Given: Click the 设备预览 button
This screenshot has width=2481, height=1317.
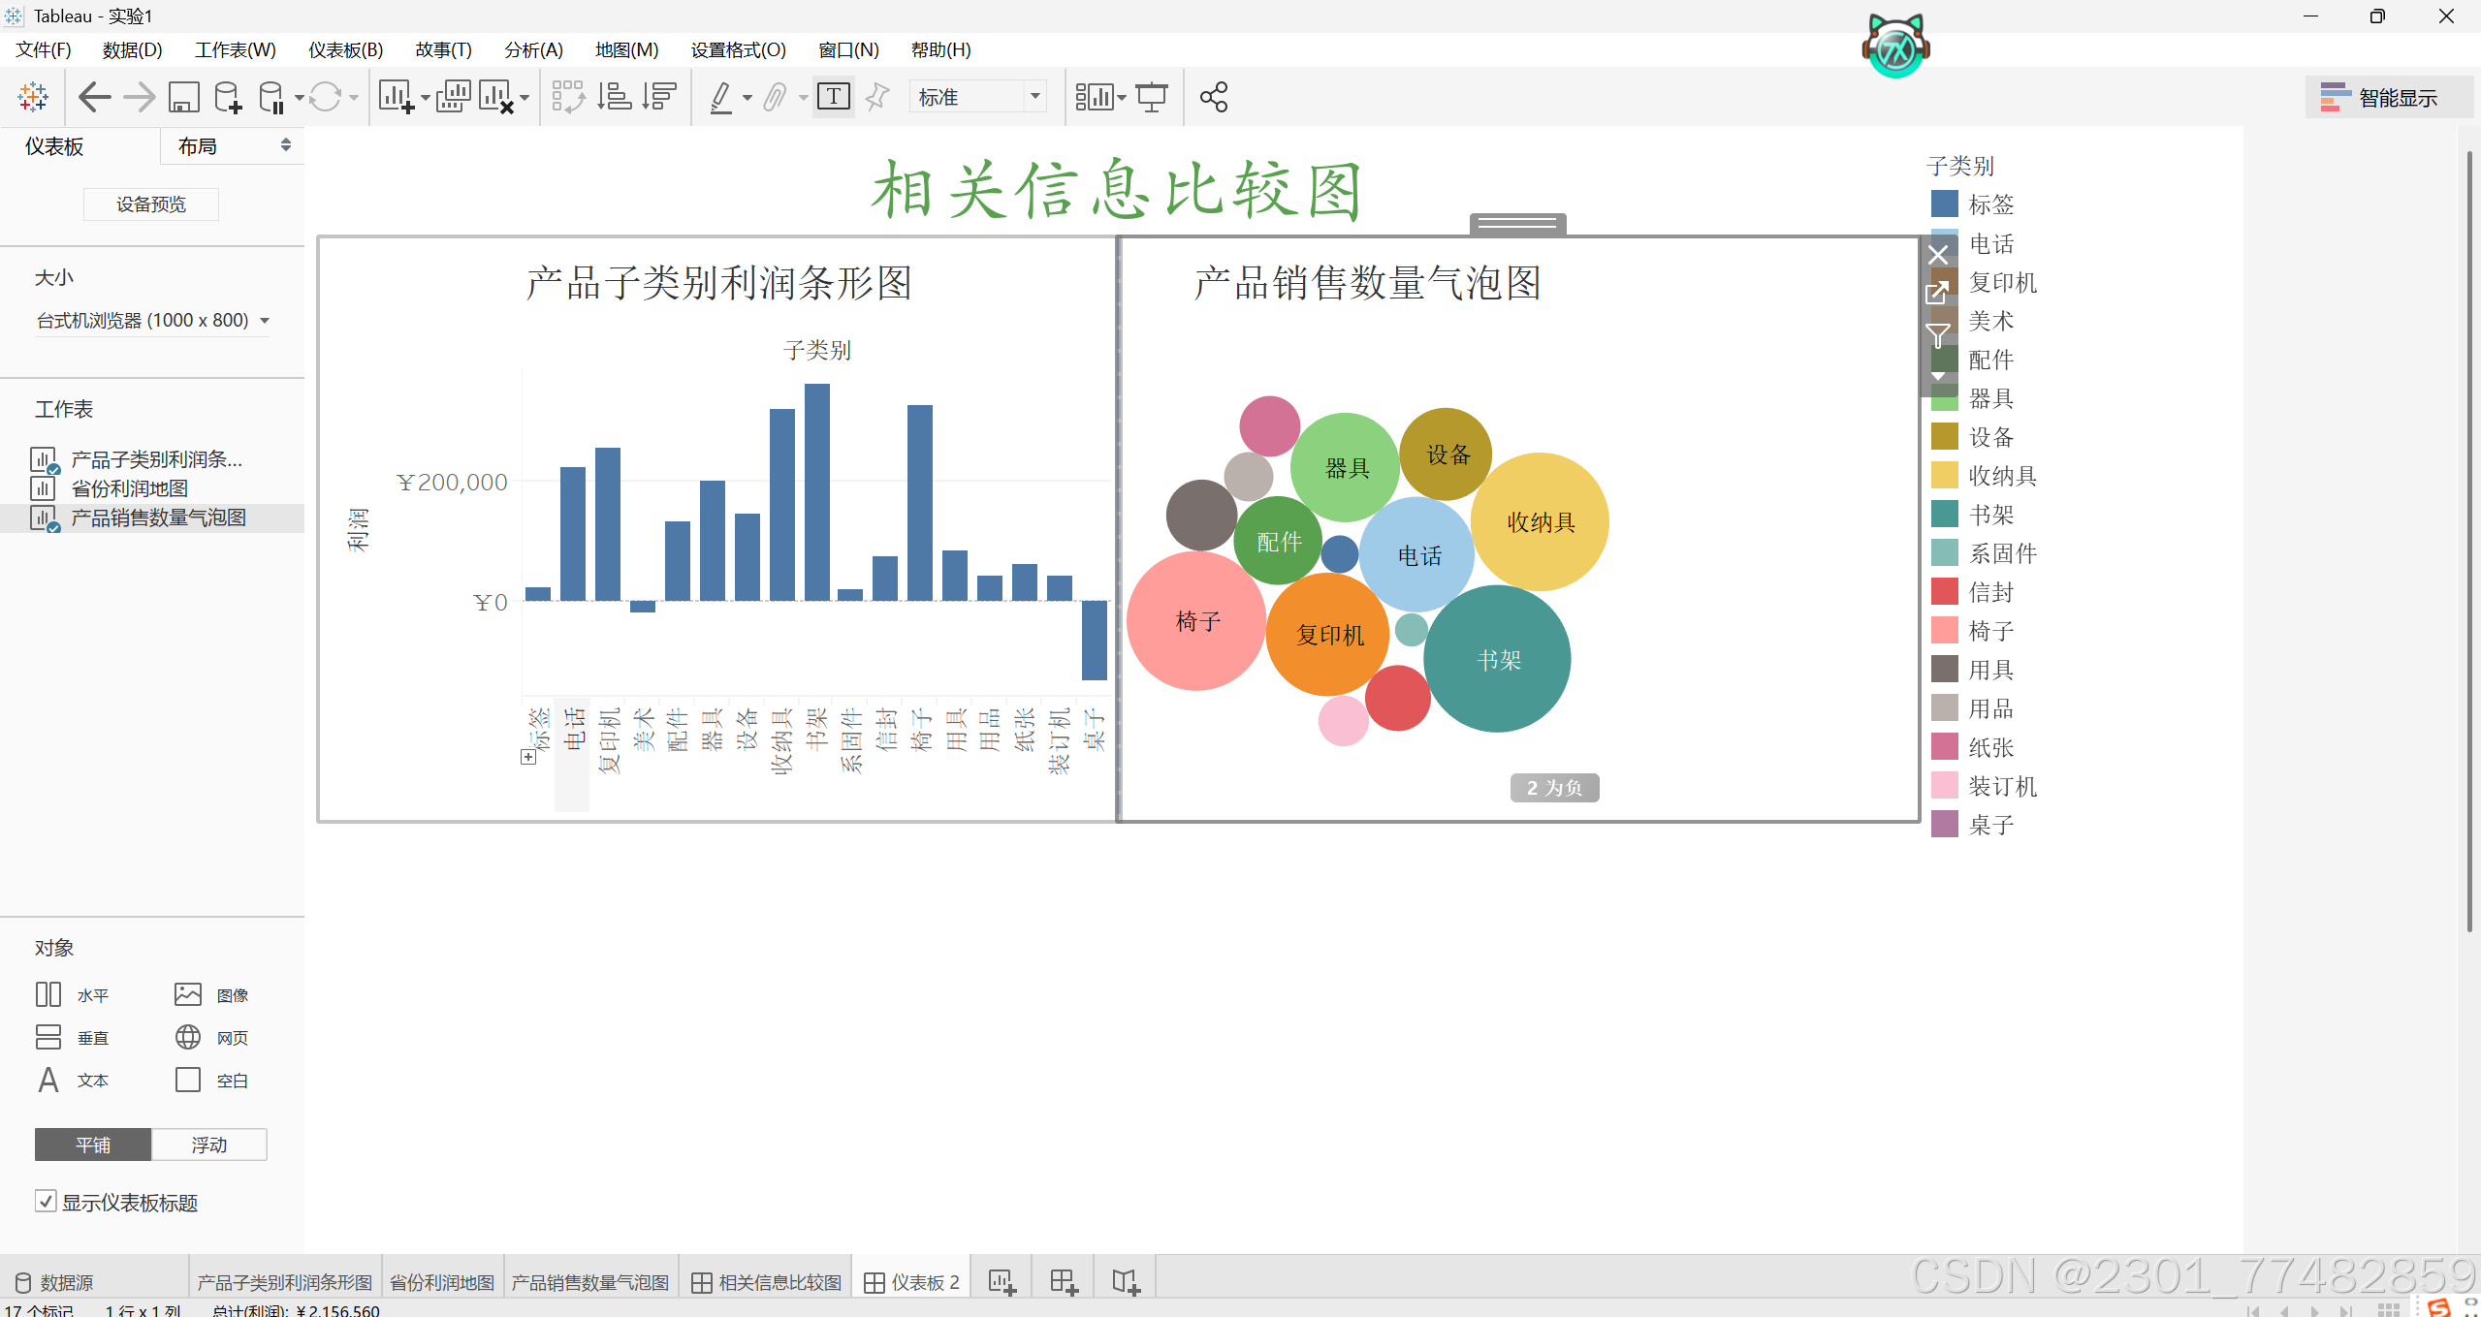Looking at the screenshot, I should (x=151, y=204).
